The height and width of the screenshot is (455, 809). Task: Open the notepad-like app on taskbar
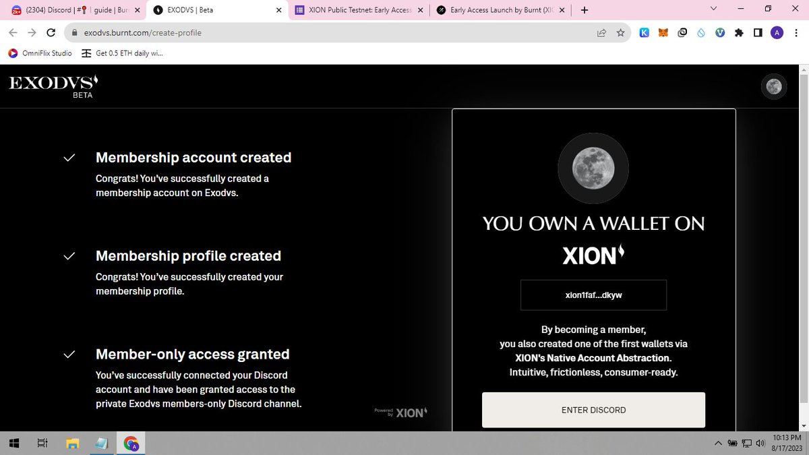[x=102, y=444]
